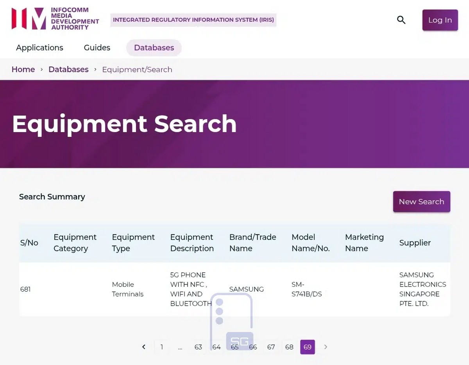Click the Equipment Search page title

(124, 124)
